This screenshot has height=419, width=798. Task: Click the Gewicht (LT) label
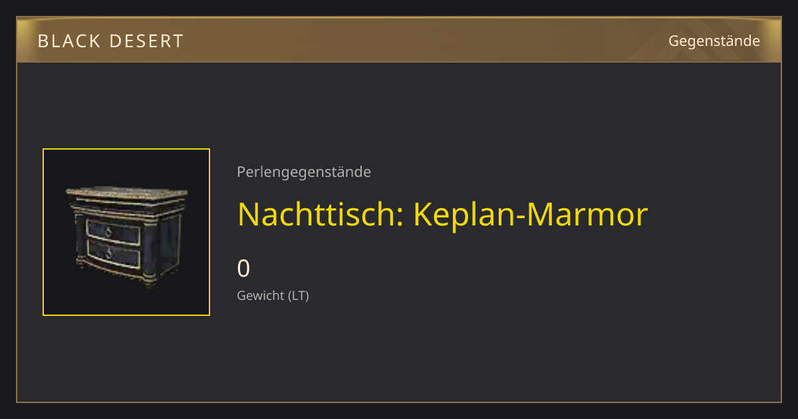point(273,295)
